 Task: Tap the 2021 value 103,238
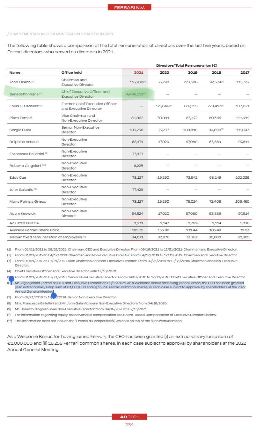[x=136, y=130]
